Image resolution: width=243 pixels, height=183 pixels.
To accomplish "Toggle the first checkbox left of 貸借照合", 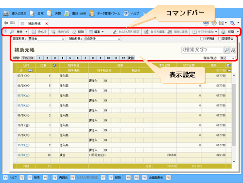I will pos(202,39).
